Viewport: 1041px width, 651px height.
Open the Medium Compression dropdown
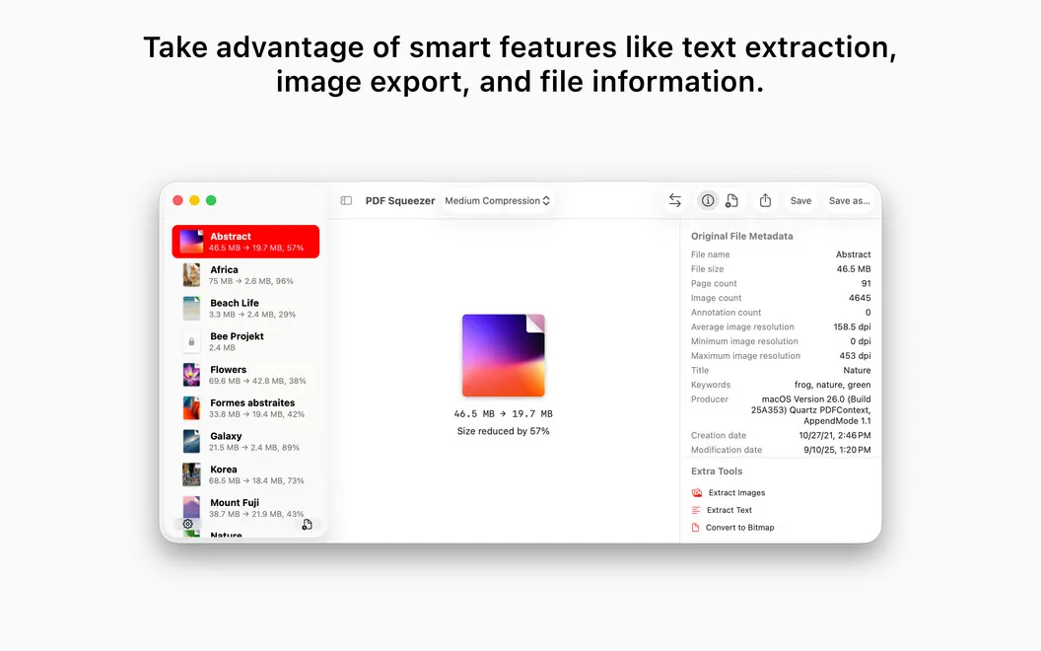(x=497, y=200)
